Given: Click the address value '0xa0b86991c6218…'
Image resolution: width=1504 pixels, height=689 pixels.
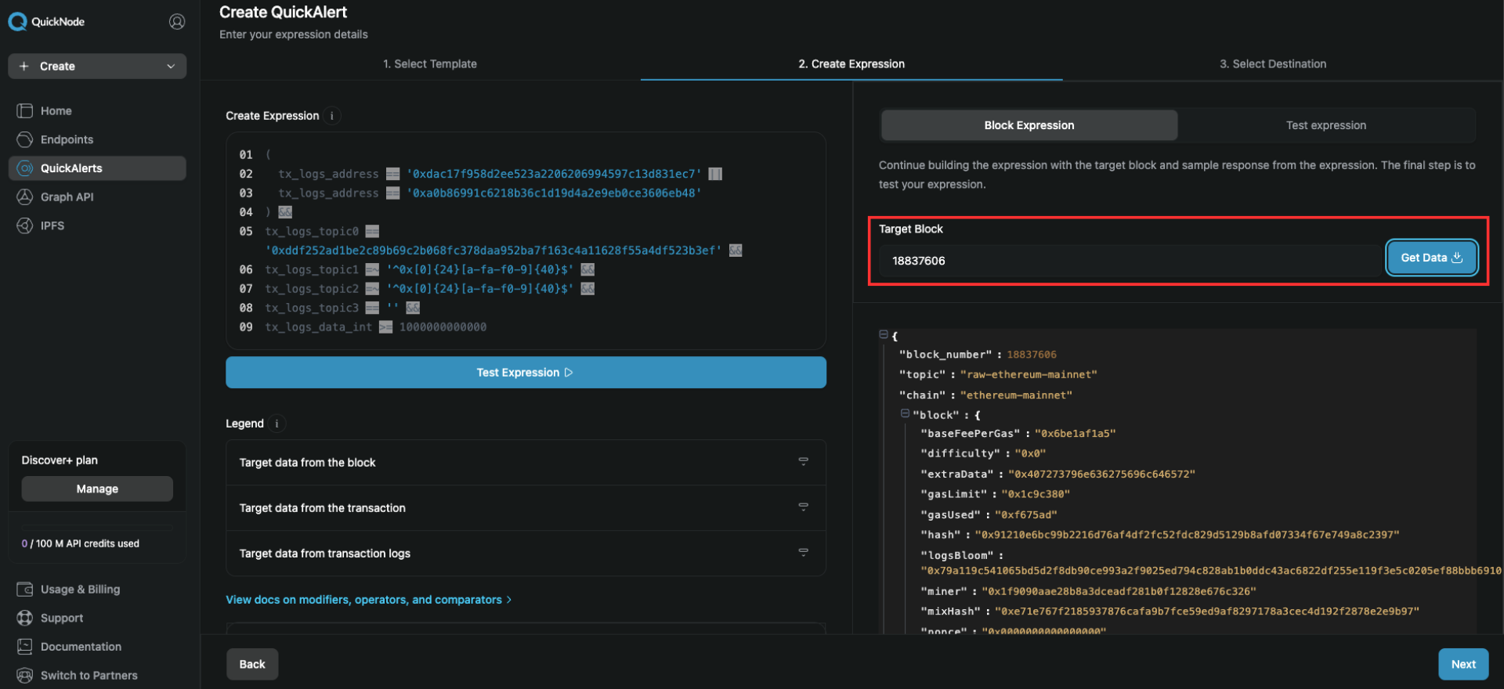Looking at the screenshot, I should coord(554,193).
